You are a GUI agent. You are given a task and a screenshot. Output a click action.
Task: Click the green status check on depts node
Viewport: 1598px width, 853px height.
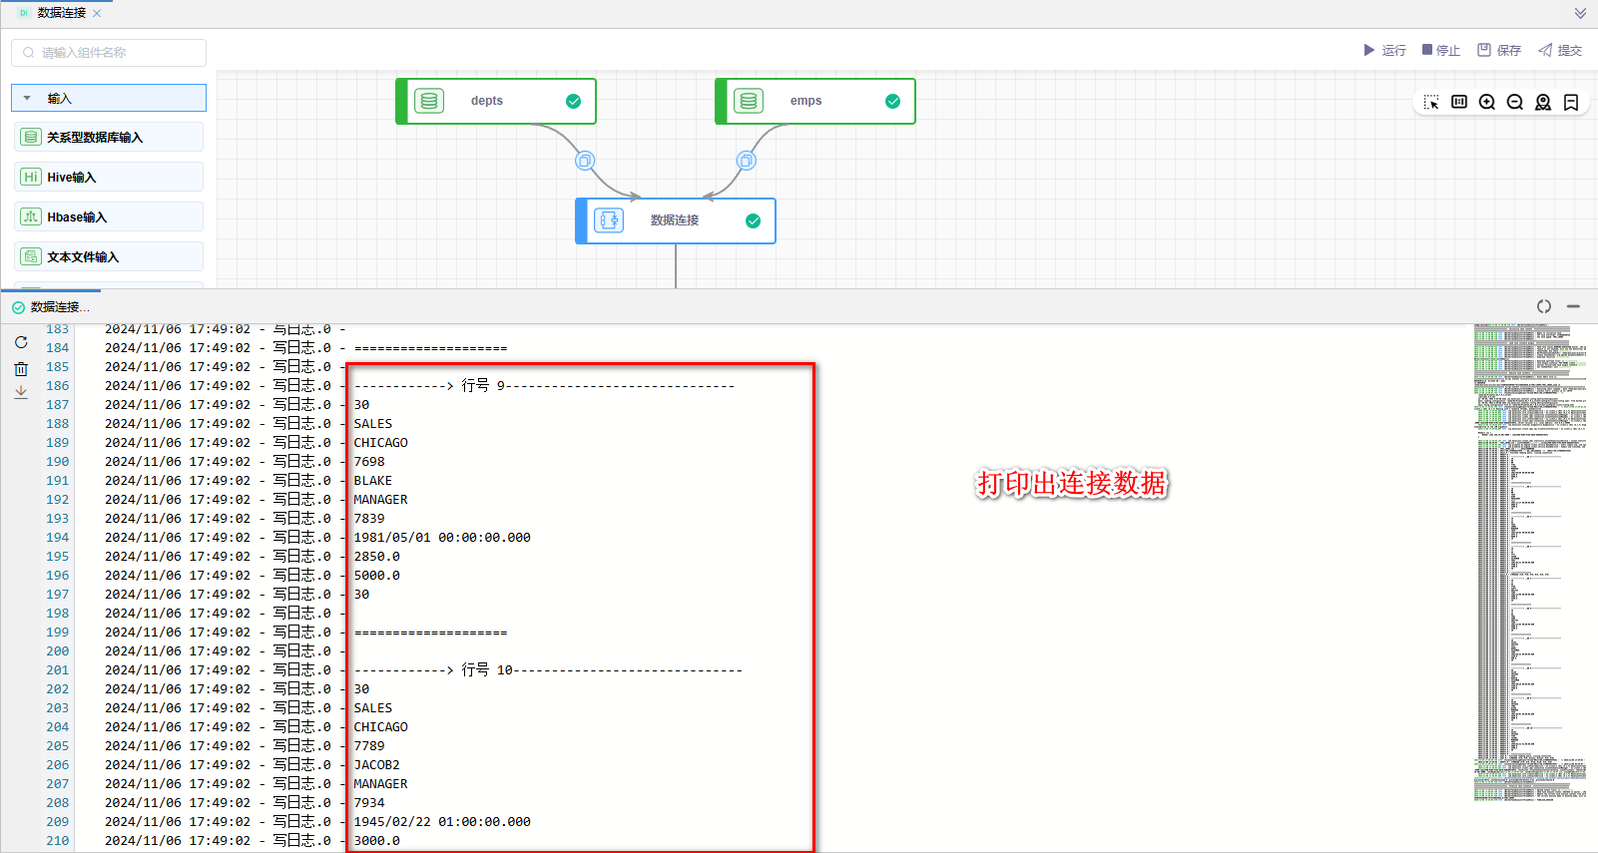point(574,101)
